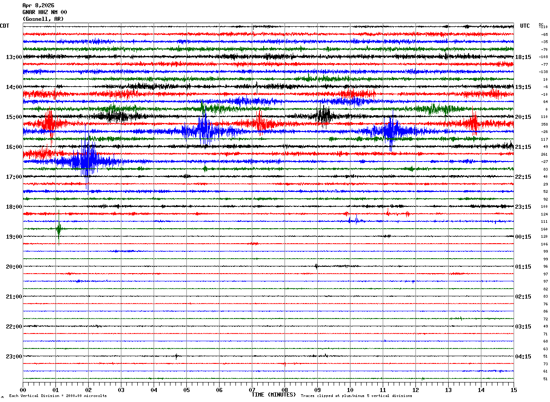Image resolution: width=550 pixels, height=402 pixels.
Task: Click the vertical division microvolts scale note
Action: click(58, 396)
